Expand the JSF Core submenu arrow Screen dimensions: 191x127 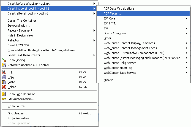tap(186, 18)
